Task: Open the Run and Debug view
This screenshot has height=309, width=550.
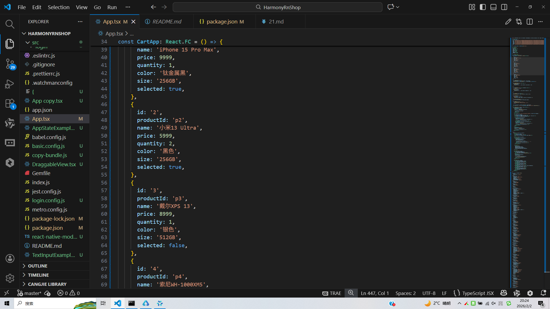Action: [x=10, y=84]
